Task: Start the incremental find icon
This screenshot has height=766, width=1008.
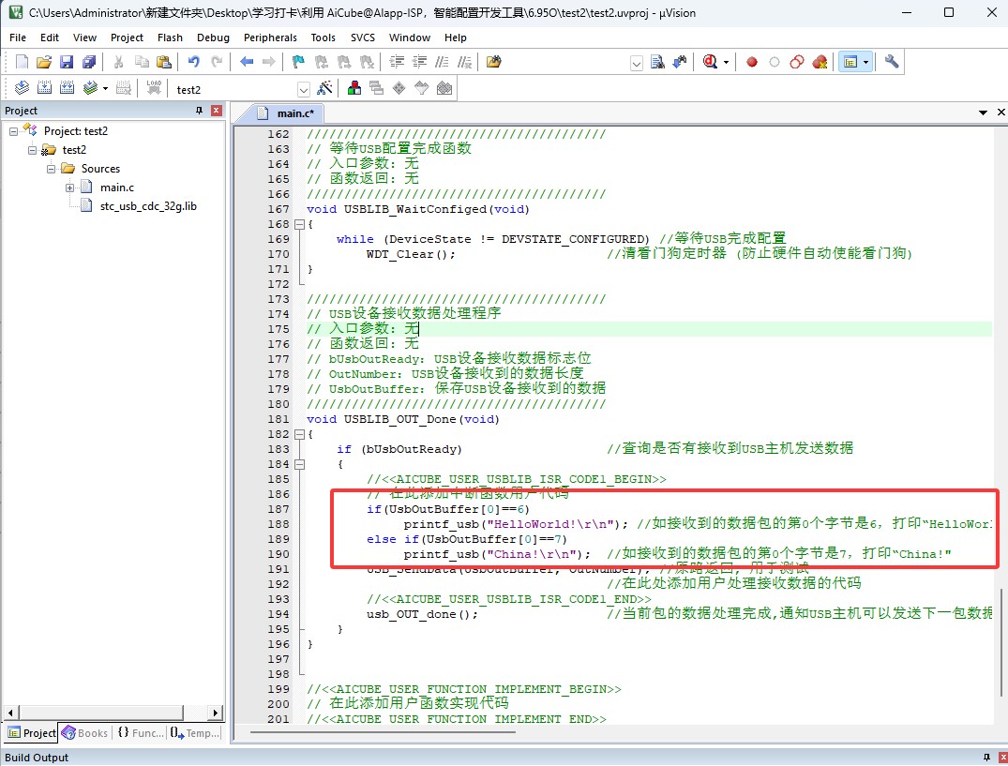Action: coord(680,62)
